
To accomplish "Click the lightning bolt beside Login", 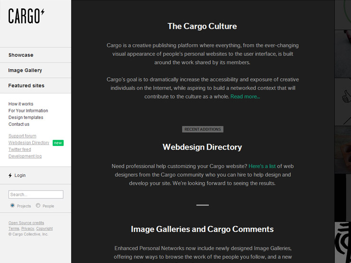I will tap(10, 175).
